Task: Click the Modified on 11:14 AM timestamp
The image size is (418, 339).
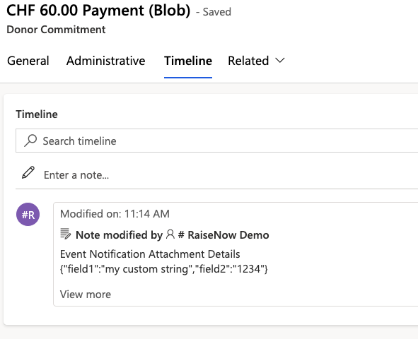Action: 115,214
